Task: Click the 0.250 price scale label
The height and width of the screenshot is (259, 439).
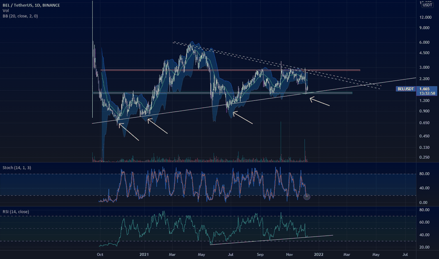Action: 424,157
